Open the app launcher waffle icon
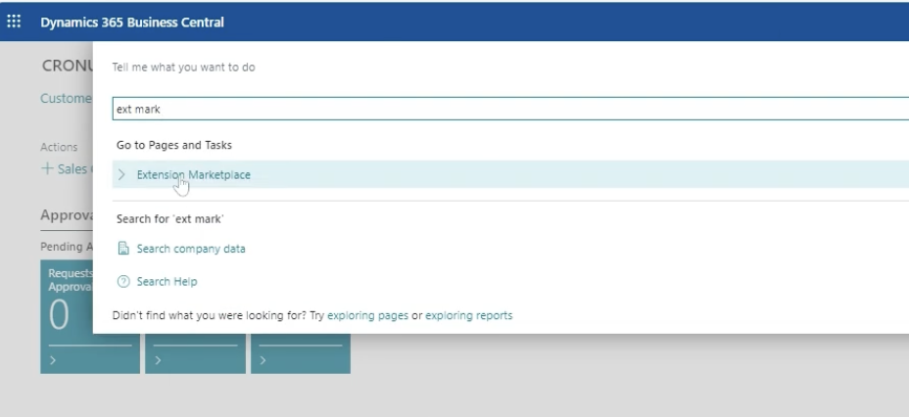The image size is (909, 417). click(14, 22)
